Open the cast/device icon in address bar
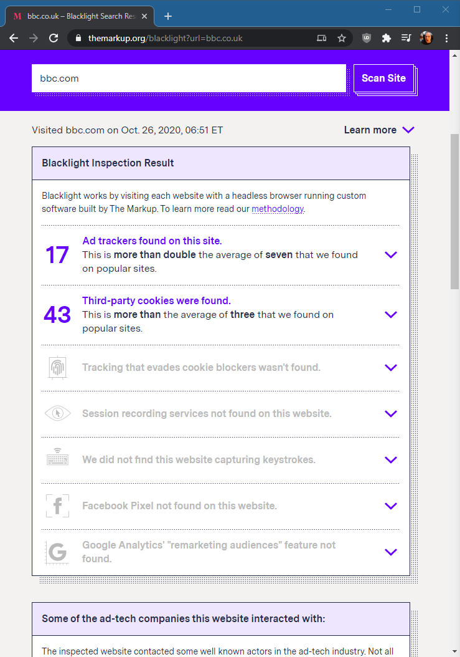 (321, 38)
